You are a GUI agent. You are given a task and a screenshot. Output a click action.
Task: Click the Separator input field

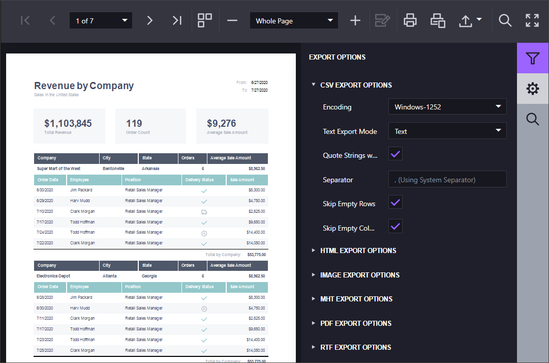click(447, 179)
